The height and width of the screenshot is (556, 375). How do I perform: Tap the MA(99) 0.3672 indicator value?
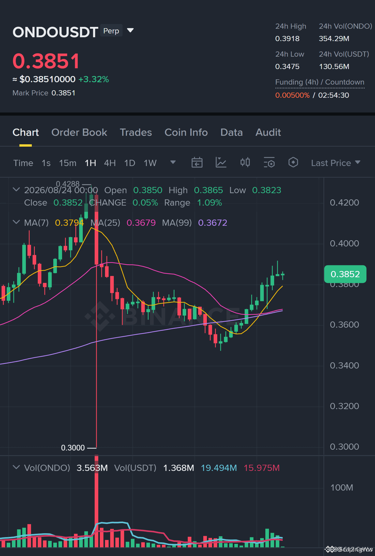213,223
